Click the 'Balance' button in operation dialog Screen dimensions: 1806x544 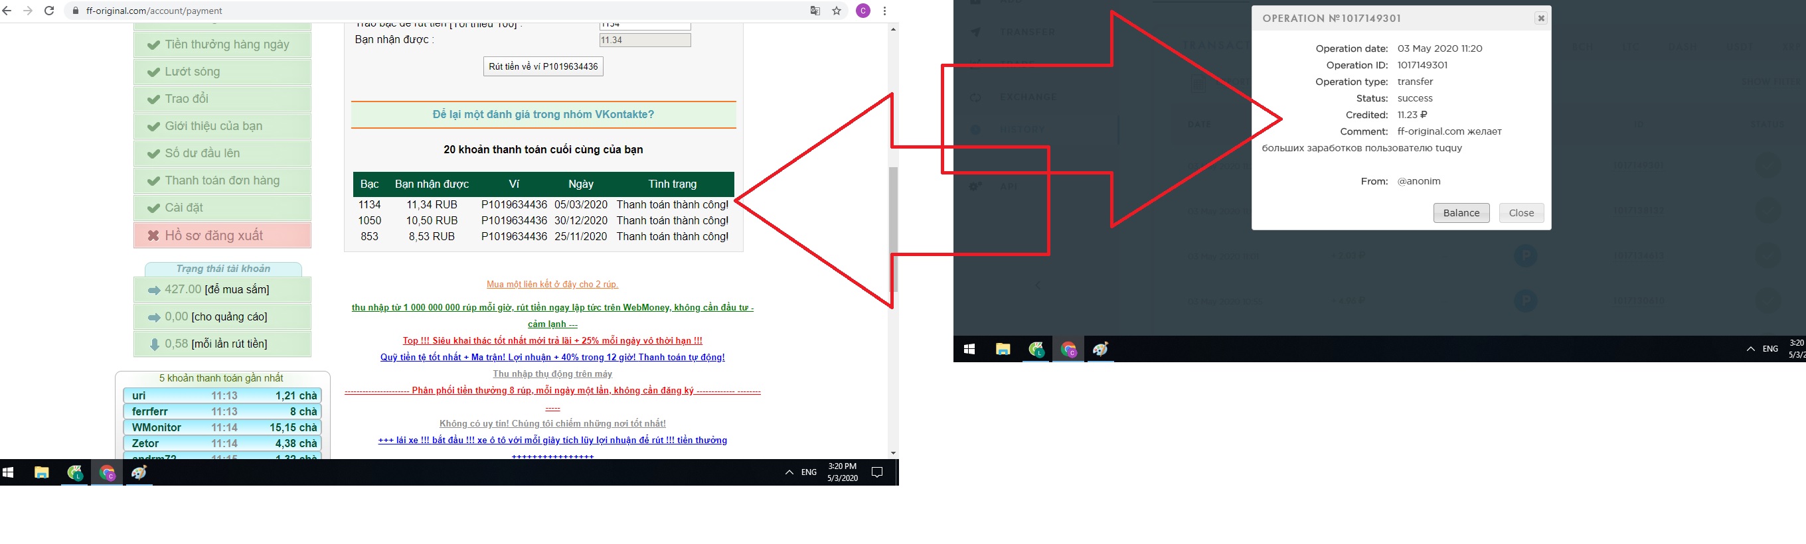pyautogui.click(x=1461, y=213)
